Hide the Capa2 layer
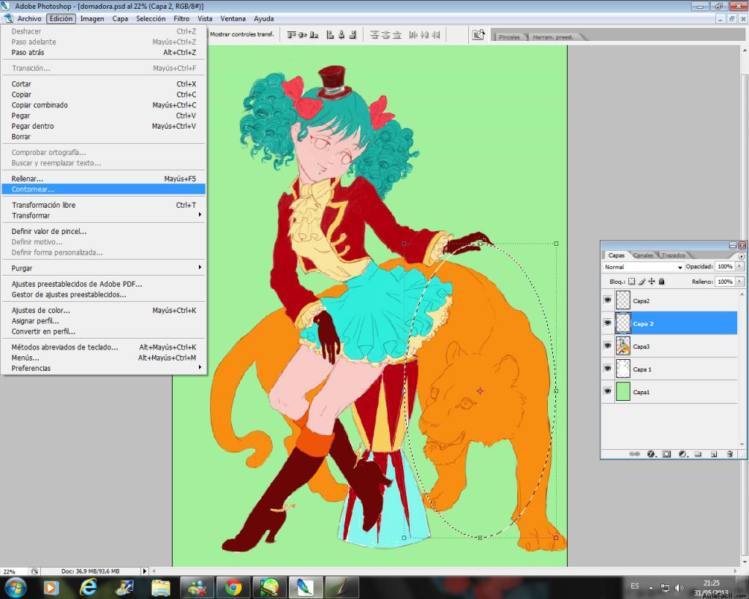 click(607, 300)
